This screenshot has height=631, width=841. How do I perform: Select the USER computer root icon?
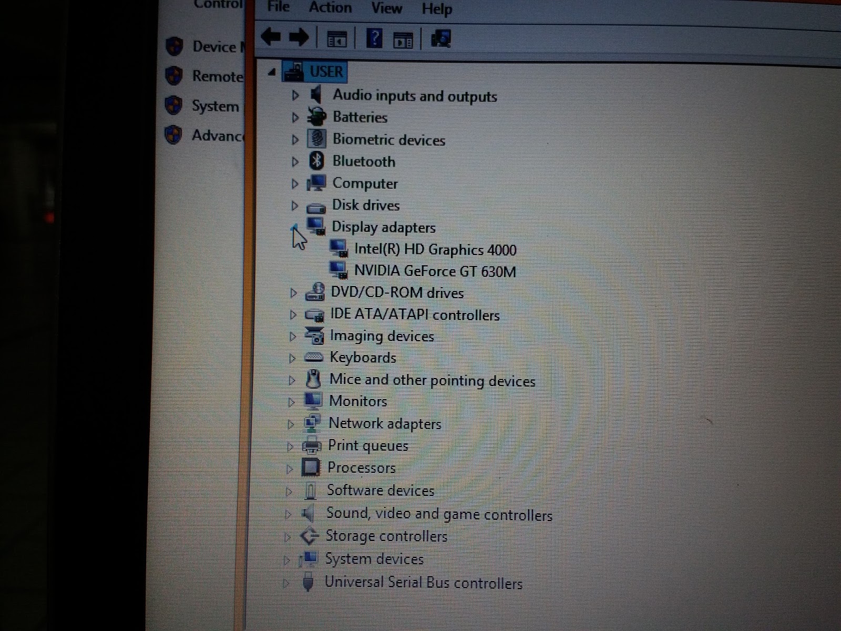click(294, 72)
